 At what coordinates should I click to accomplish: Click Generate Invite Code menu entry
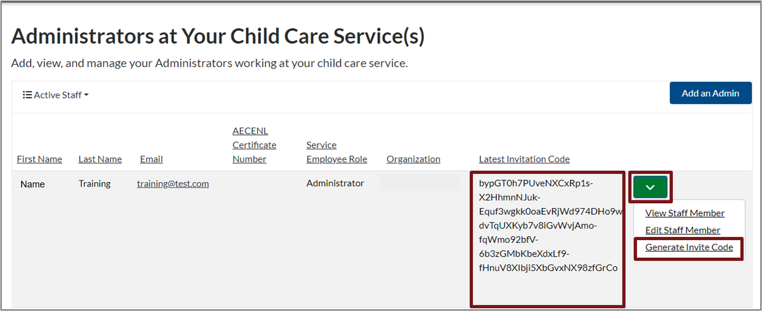688,248
